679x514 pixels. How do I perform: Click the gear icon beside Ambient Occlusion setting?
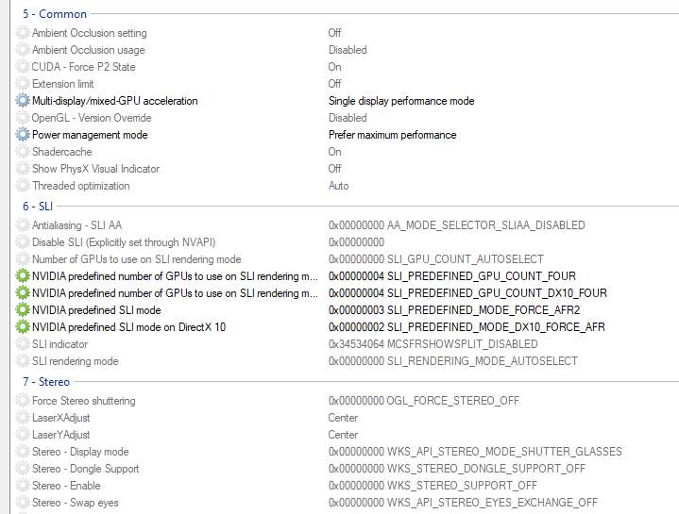[x=23, y=33]
